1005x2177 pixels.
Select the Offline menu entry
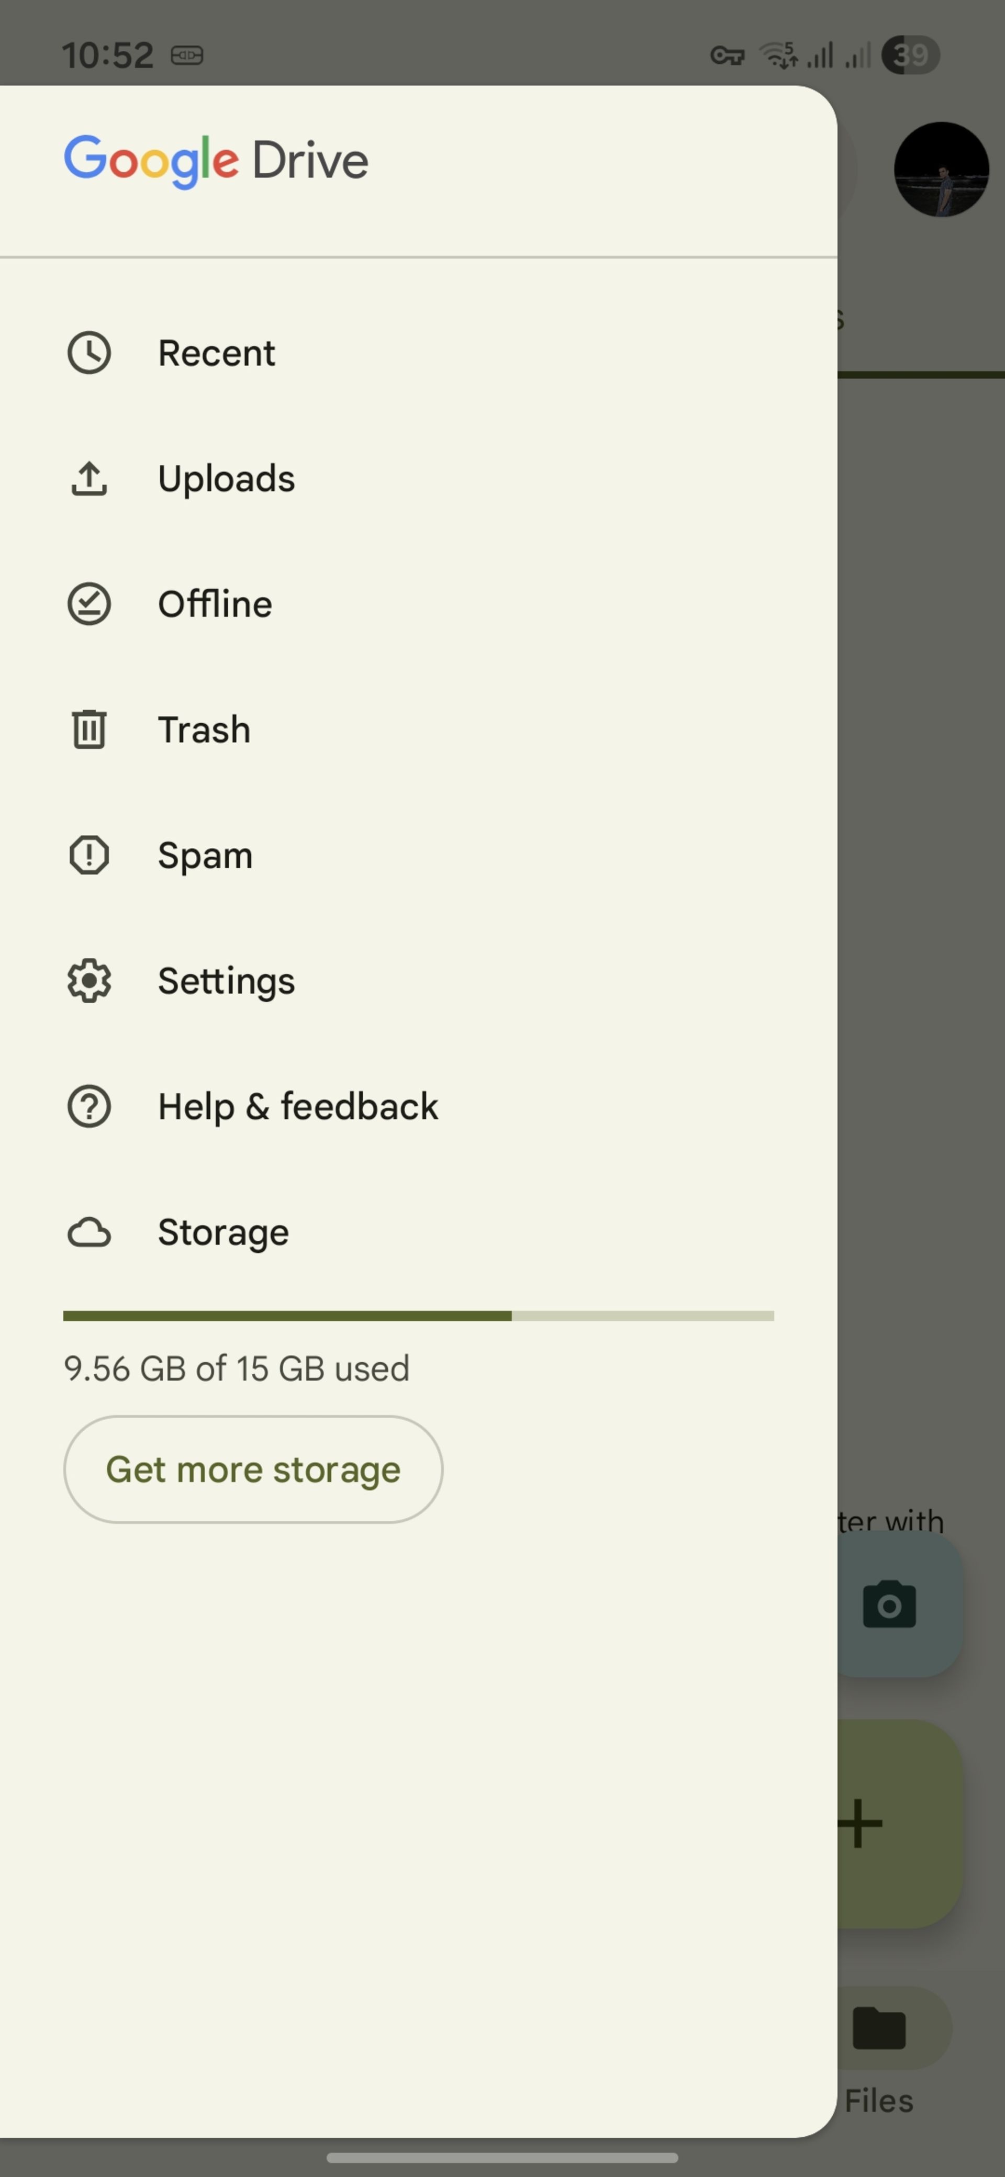(x=215, y=603)
